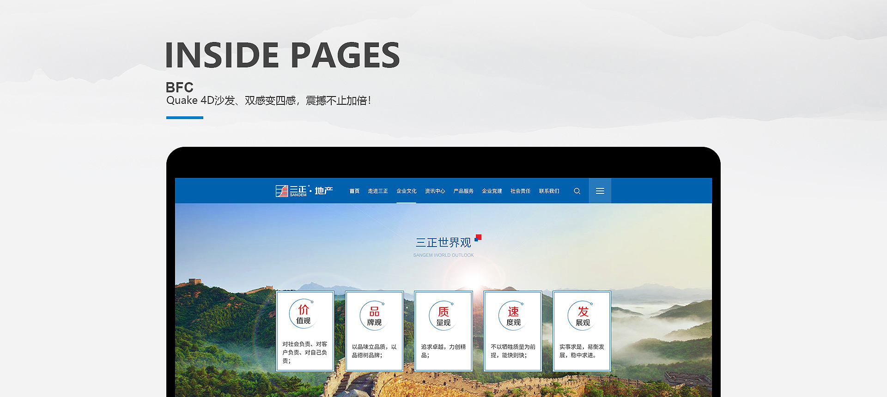Click the 质量观 circular icon
This screenshot has width=887, height=397.
443,316
